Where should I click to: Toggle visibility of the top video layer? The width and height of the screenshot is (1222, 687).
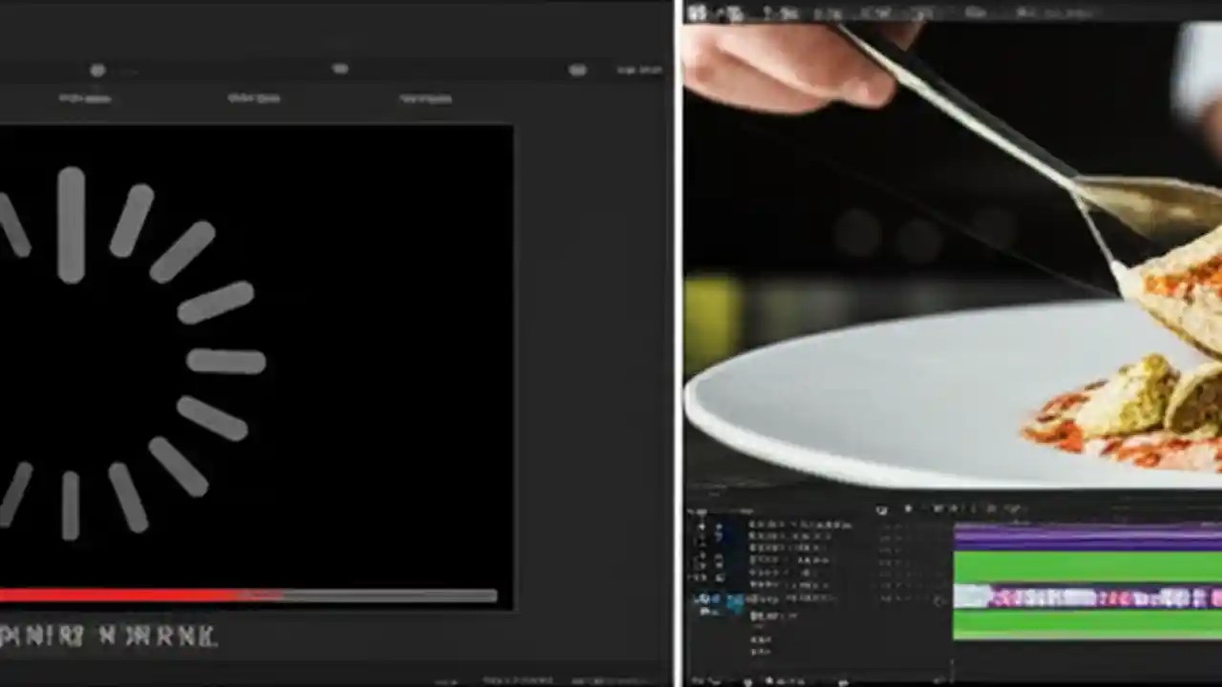tap(703, 525)
